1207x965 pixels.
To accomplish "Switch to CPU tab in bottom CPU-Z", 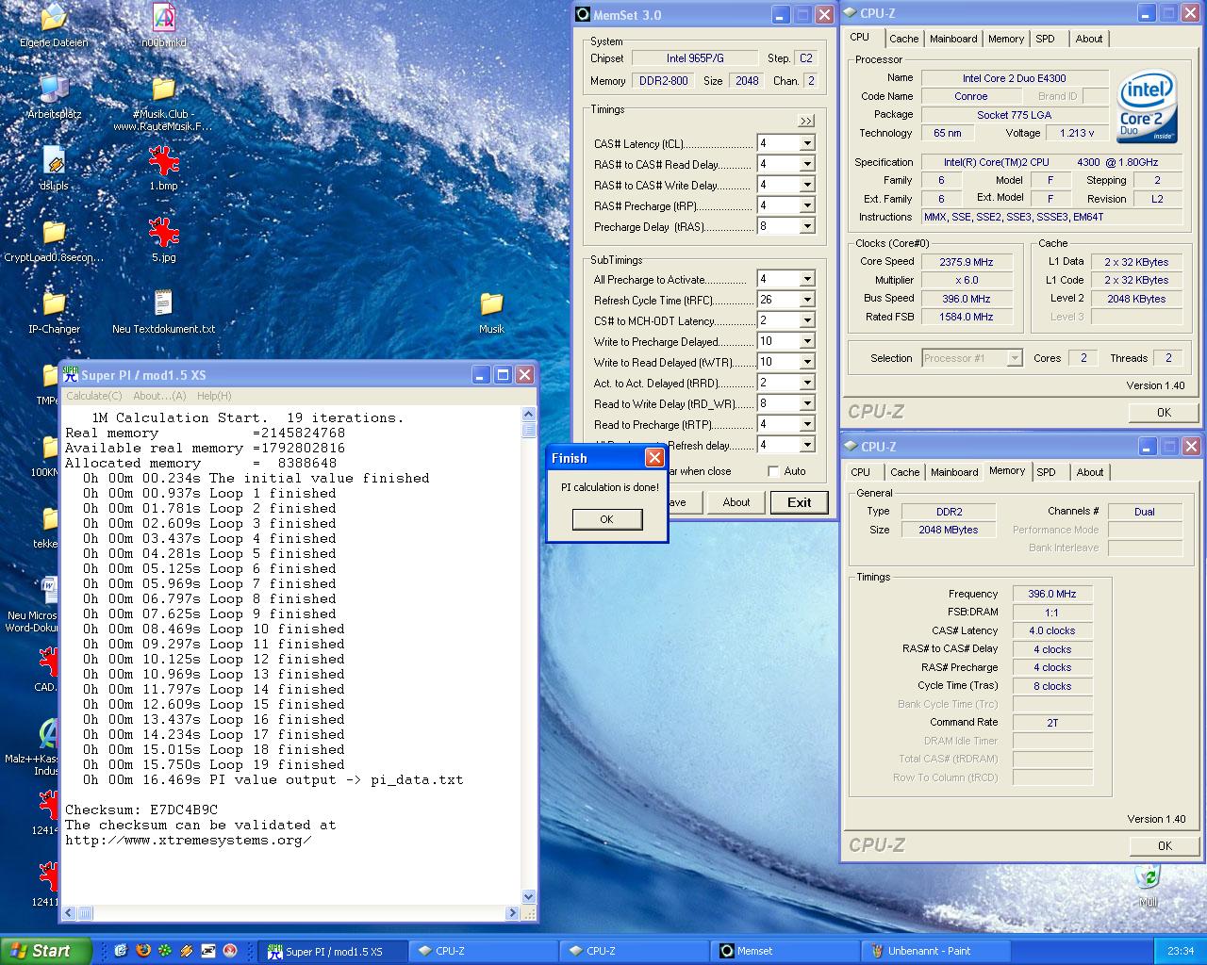I will pos(861,472).
